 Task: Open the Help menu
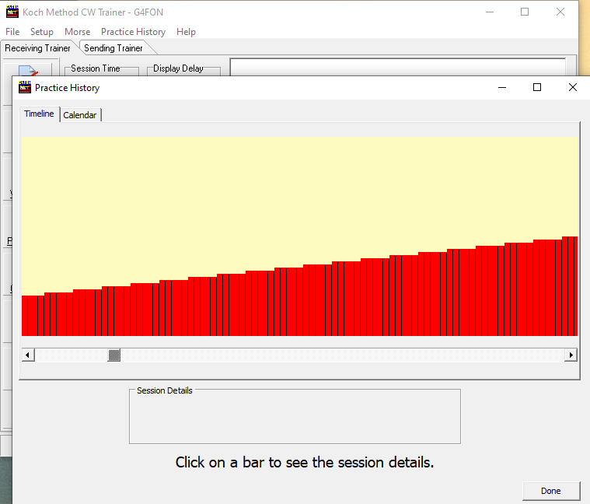pyautogui.click(x=186, y=32)
